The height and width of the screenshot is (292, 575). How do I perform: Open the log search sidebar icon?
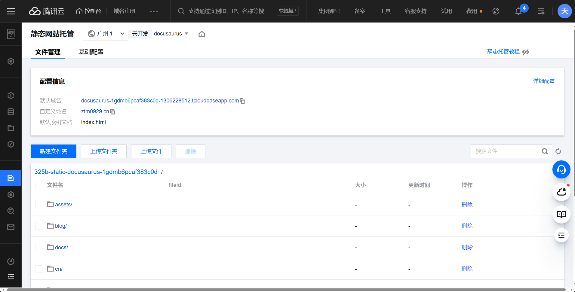[11, 211]
